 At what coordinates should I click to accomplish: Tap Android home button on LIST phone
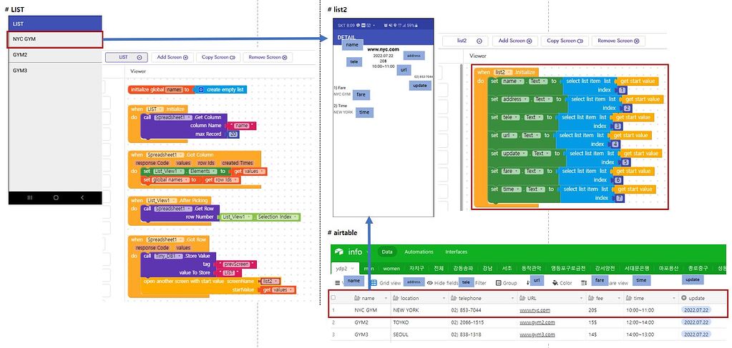click(56, 198)
